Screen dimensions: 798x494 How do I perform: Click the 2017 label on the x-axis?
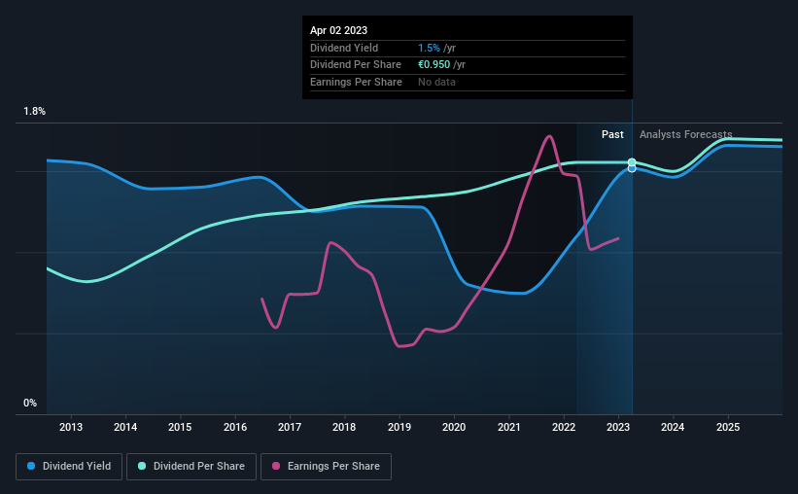click(290, 427)
